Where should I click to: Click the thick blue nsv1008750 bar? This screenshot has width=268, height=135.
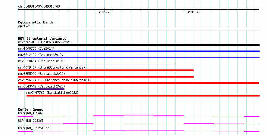(139, 51)
